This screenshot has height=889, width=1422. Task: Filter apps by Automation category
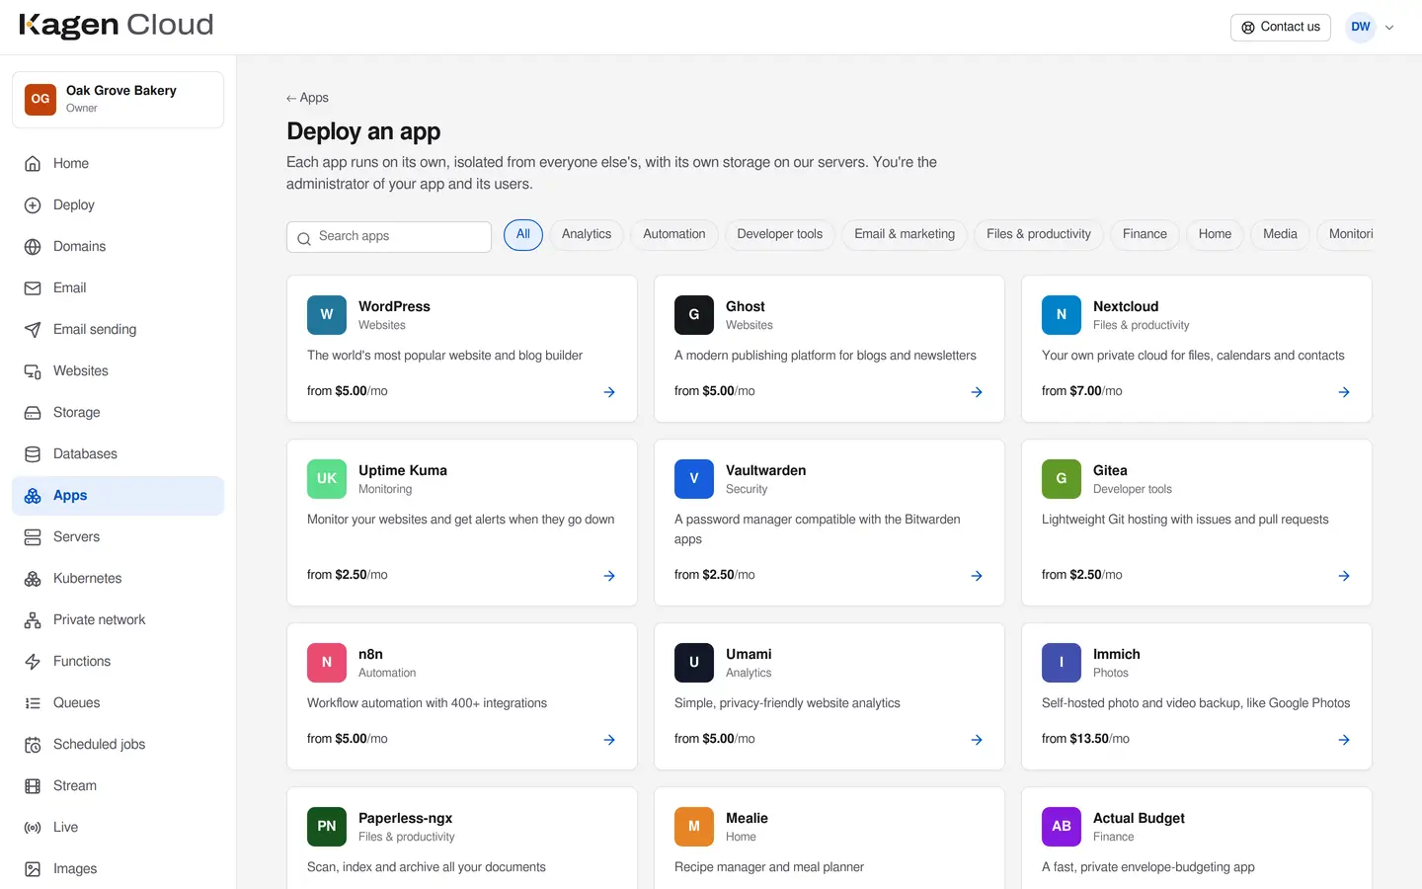click(674, 235)
